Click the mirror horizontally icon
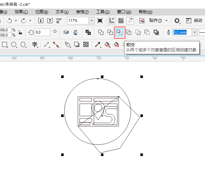 66,32
